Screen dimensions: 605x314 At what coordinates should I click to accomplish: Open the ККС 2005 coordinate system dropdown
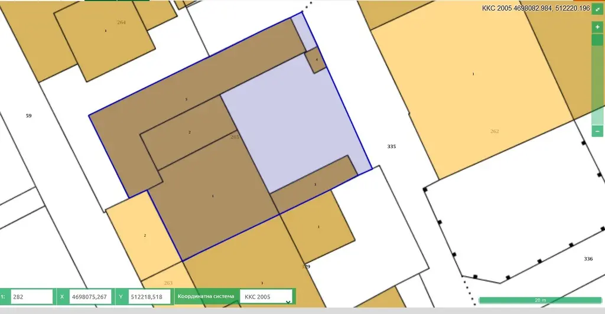267,297
